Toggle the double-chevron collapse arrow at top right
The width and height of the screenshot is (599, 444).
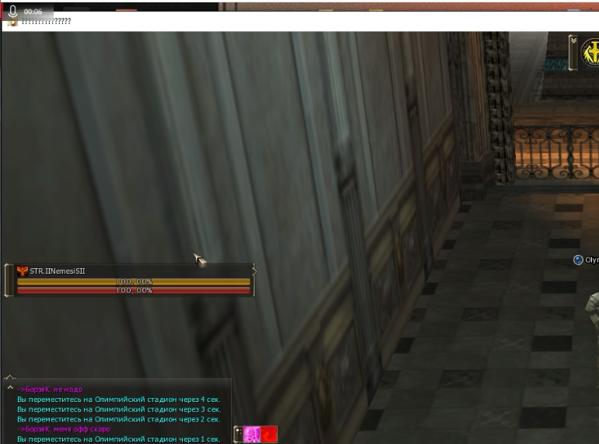[573, 40]
